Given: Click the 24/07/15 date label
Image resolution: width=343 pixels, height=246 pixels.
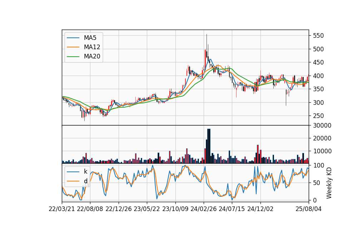Looking at the screenshot, I should click(232, 209).
